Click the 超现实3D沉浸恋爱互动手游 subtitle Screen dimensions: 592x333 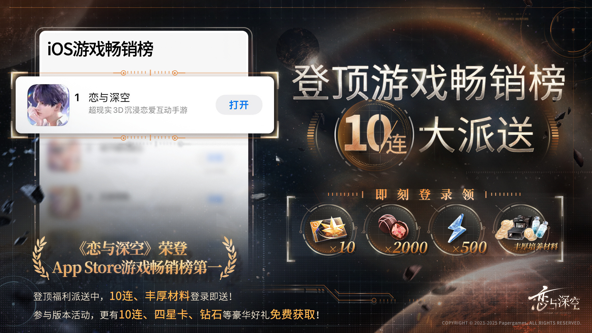(x=138, y=110)
